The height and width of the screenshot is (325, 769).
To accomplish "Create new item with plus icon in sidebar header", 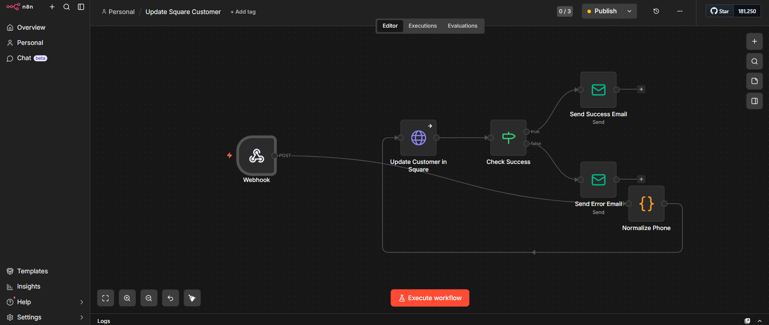I will (x=52, y=7).
